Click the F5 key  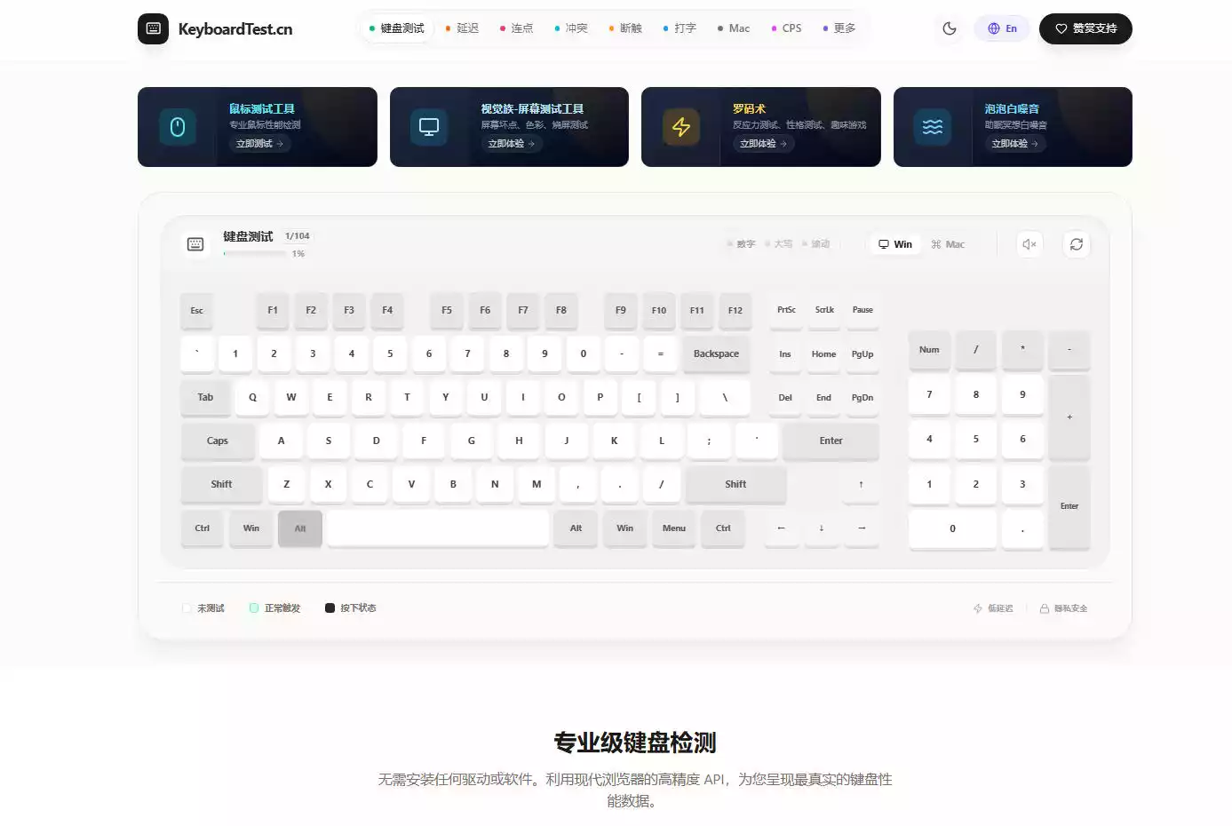tap(447, 311)
